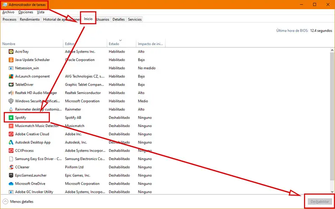
Task: Click the EpicGamesLauncher icon
Action: pyautogui.click(x=11, y=175)
